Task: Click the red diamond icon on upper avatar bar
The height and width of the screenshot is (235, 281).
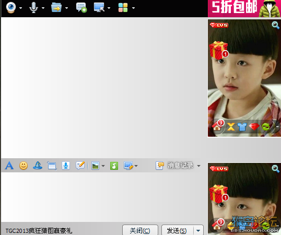Action: [254, 126]
